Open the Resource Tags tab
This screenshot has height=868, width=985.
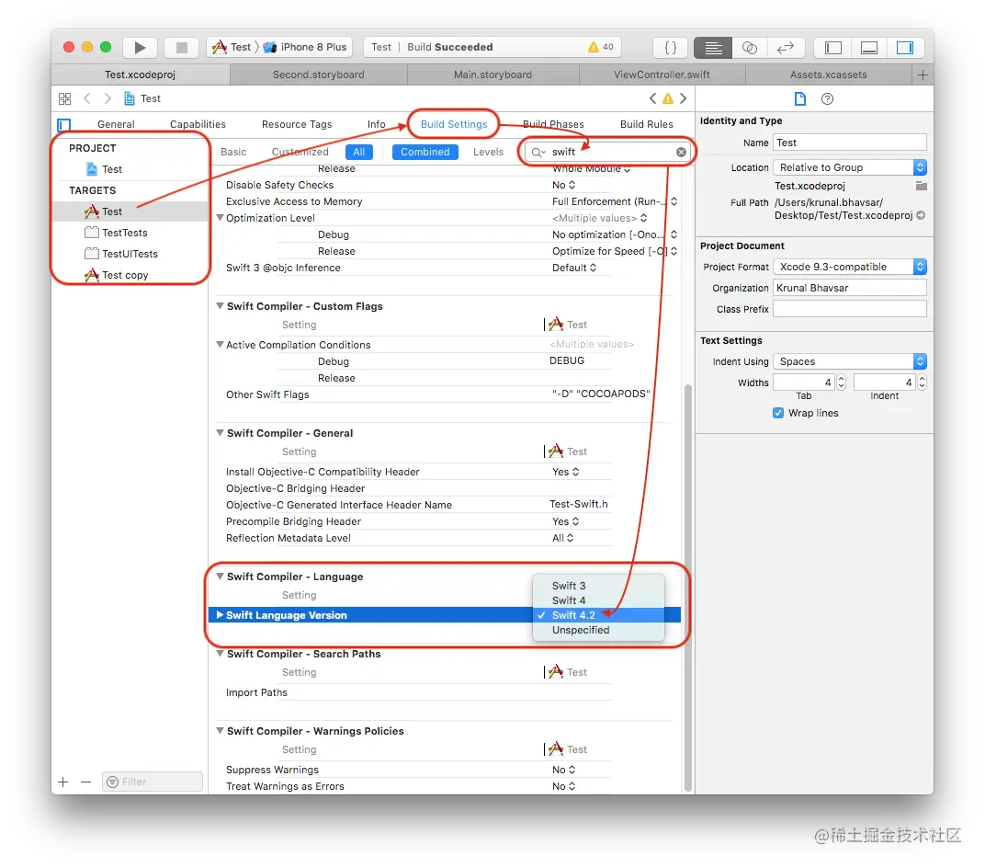(x=297, y=124)
